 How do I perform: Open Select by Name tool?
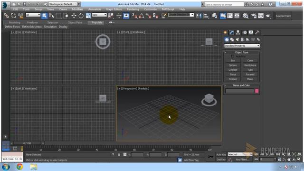(x=51, y=16)
